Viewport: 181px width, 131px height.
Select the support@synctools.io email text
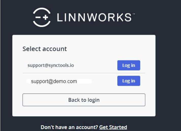click(x=51, y=65)
